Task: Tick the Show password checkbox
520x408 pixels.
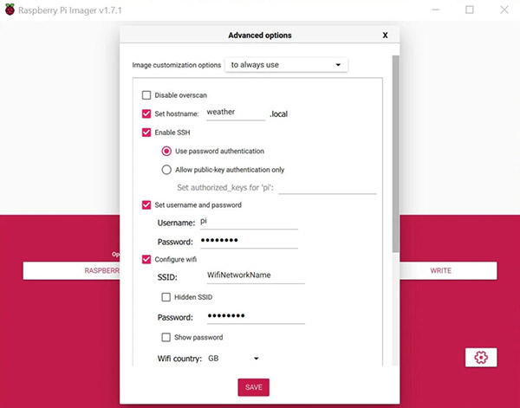Action: click(x=167, y=337)
